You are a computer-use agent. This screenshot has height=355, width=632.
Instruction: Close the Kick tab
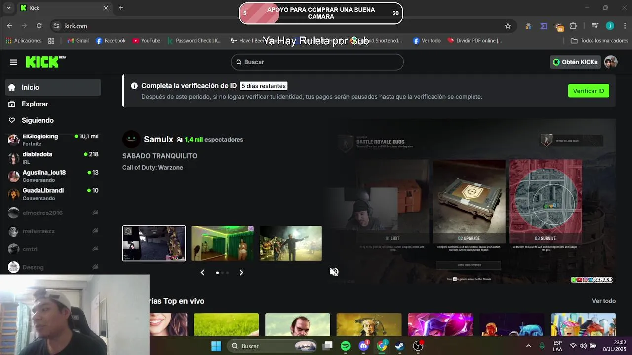tap(106, 8)
